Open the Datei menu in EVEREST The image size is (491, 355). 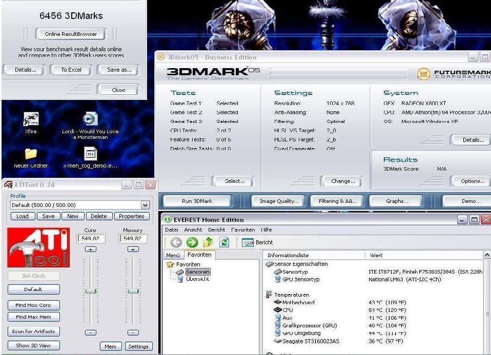click(x=172, y=230)
